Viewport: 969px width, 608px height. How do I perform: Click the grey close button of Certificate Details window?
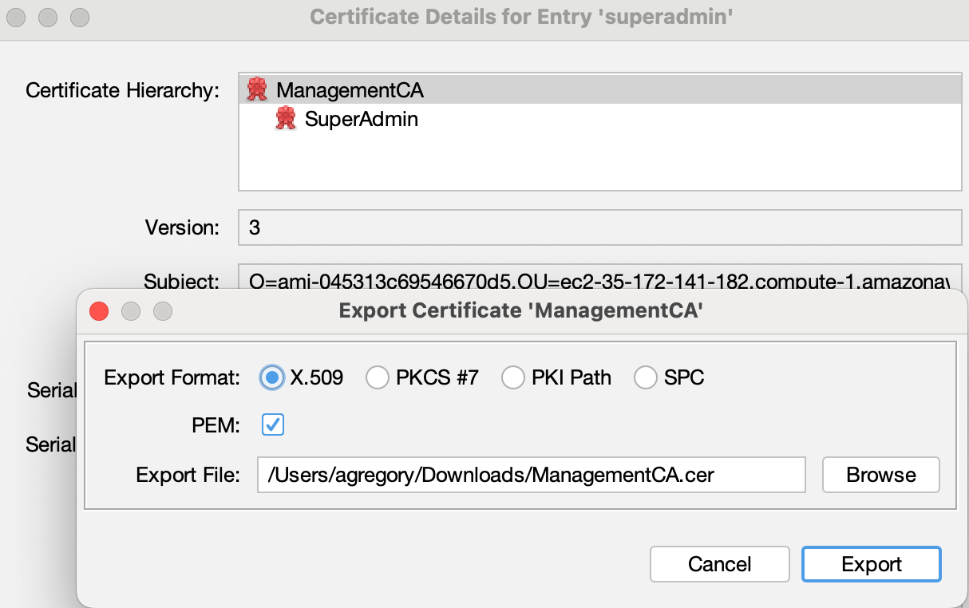(18, 17)
